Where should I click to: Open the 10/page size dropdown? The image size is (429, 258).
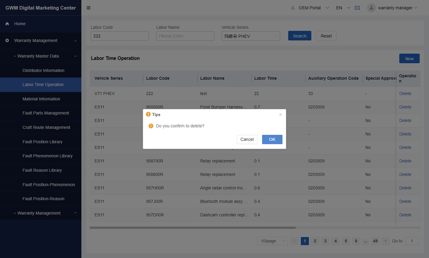click(x=272, y=241)
